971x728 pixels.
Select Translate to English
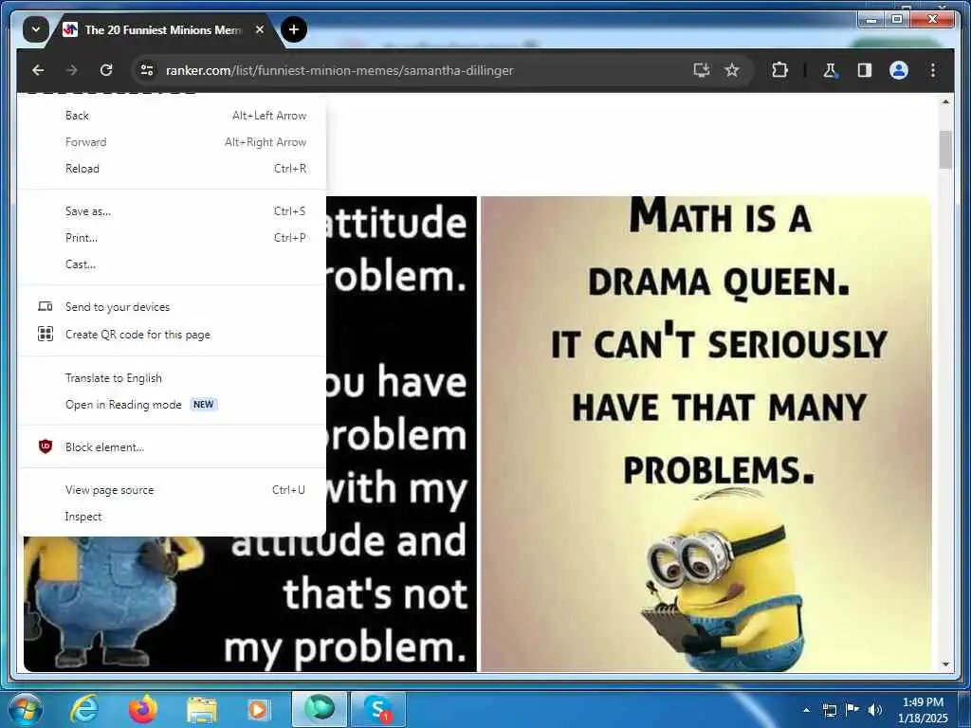tap(173, 378)
